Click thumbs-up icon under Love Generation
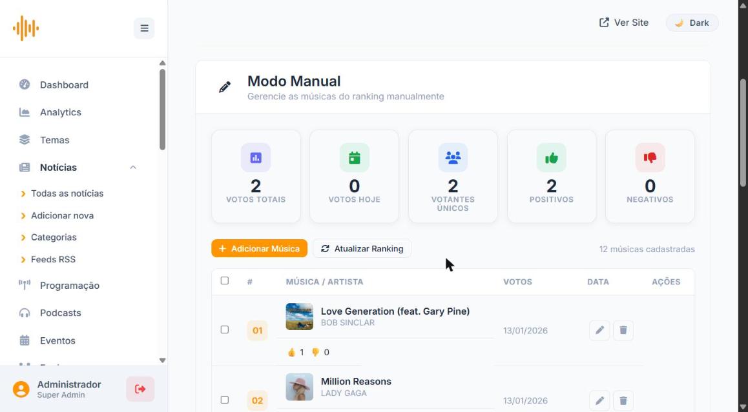This screenshot has height=412, width=748. click(291, 353)
